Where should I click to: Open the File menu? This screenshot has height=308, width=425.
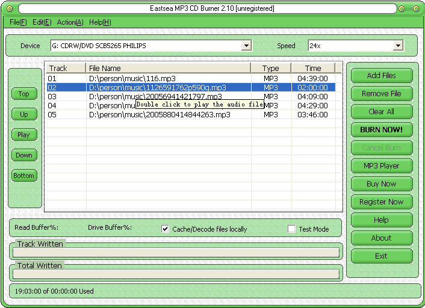pos(18,22)
